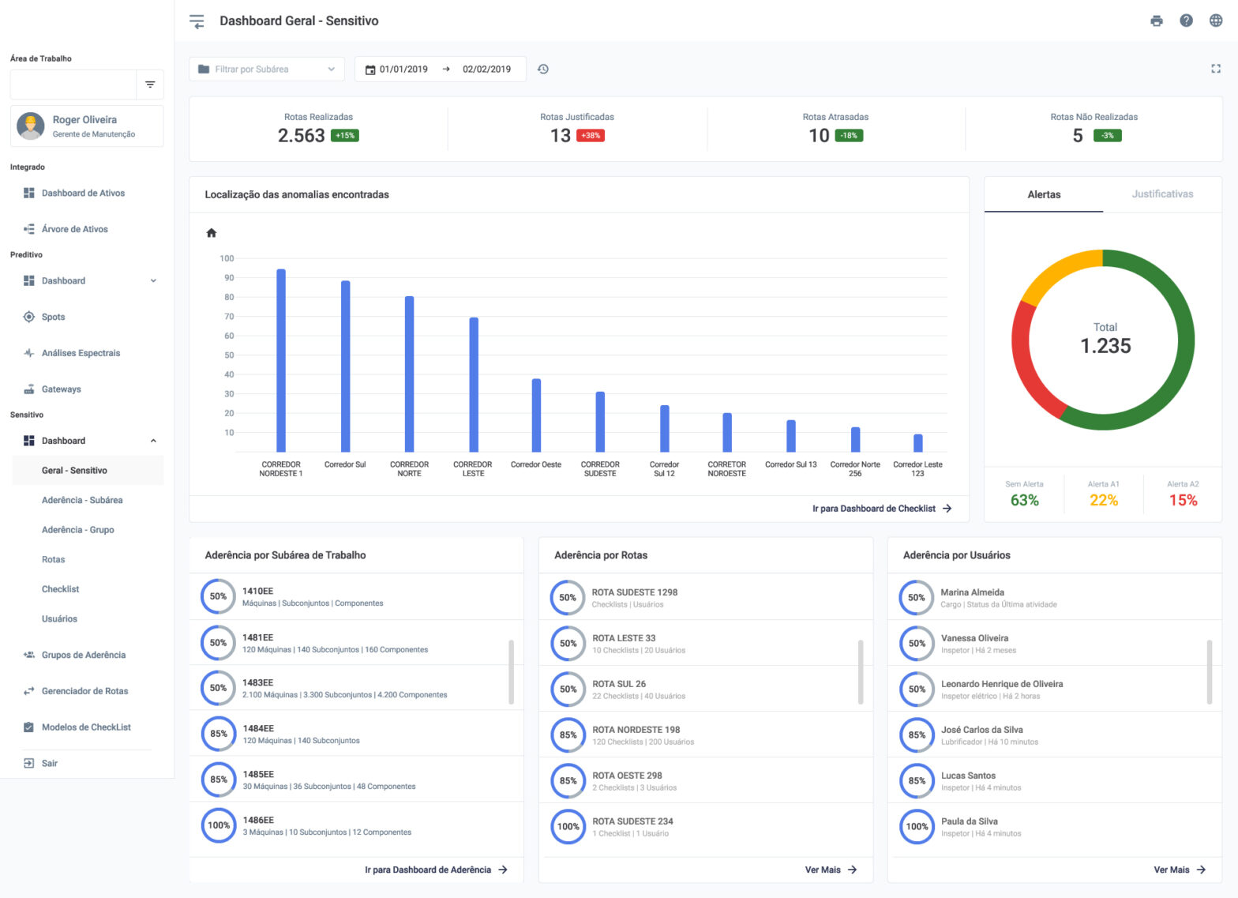Select Aderência - Subárea menu item
Screen dimensions: 1238x898
click(x=82, y=500)
